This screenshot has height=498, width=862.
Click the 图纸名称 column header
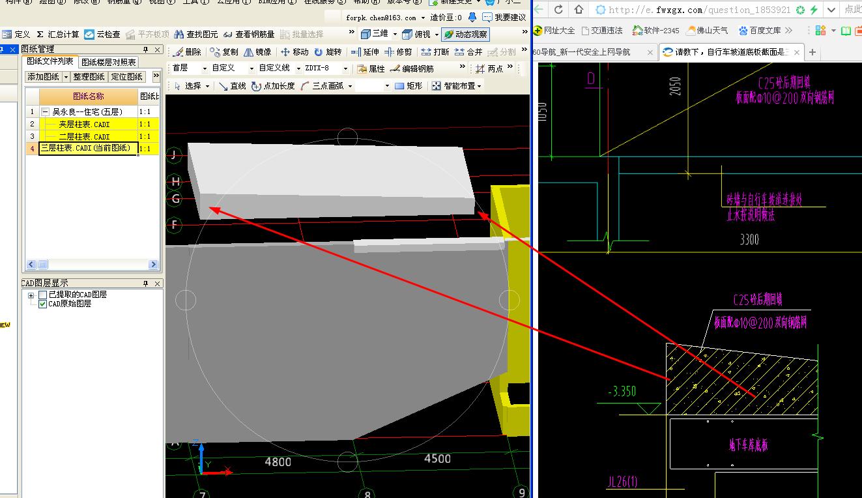pyautogui.click(x=89, y=96)
